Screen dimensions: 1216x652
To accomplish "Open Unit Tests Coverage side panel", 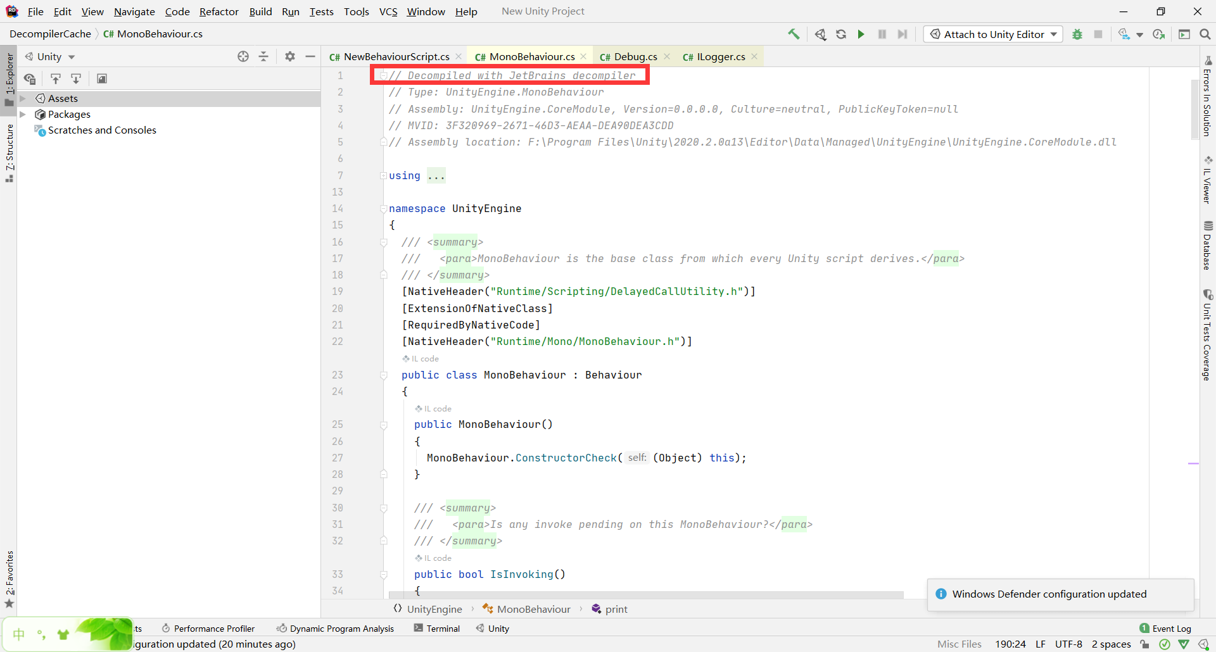I will point(1208,335).
